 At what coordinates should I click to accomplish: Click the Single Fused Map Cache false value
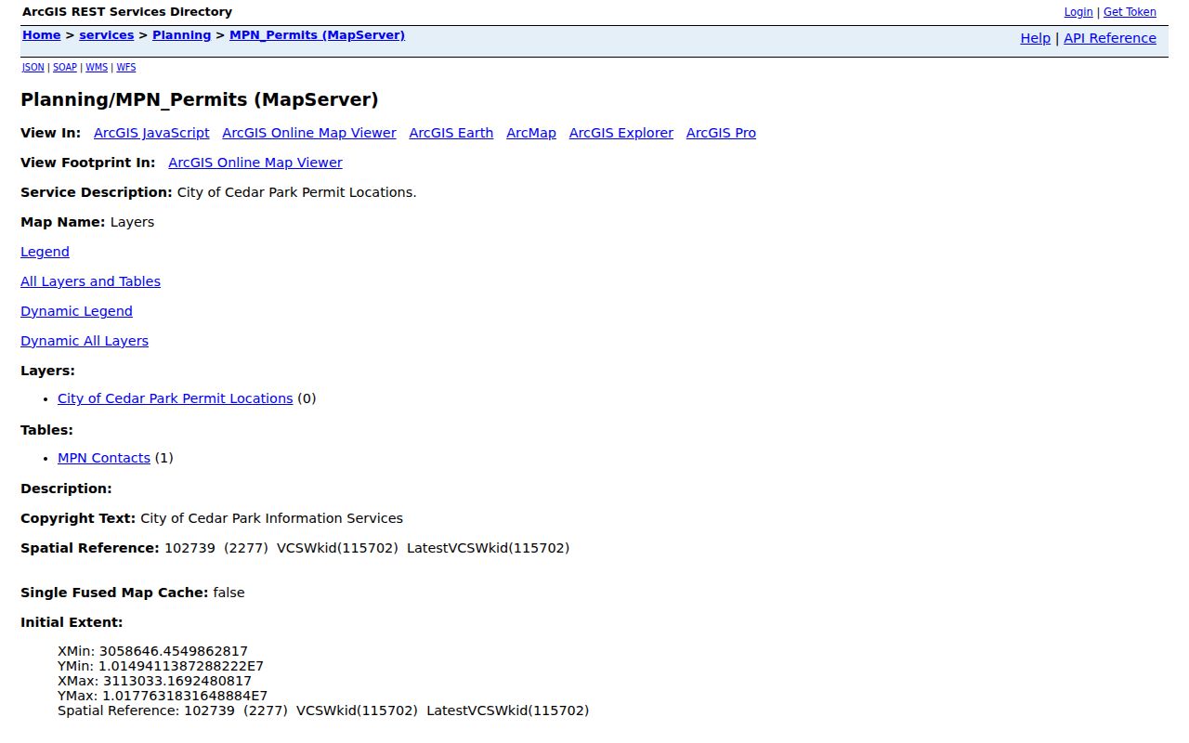point(229,593)
